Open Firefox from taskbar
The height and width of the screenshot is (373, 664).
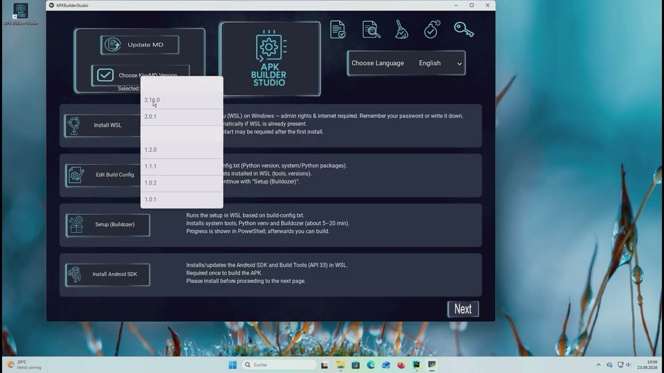401,365
